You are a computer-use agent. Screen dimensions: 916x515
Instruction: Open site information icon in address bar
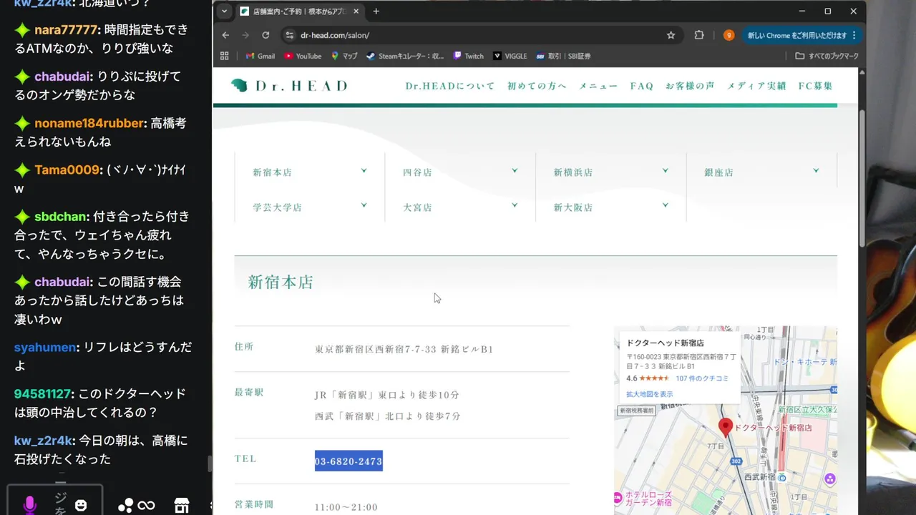pyautogui.click(x=290, y=35)
